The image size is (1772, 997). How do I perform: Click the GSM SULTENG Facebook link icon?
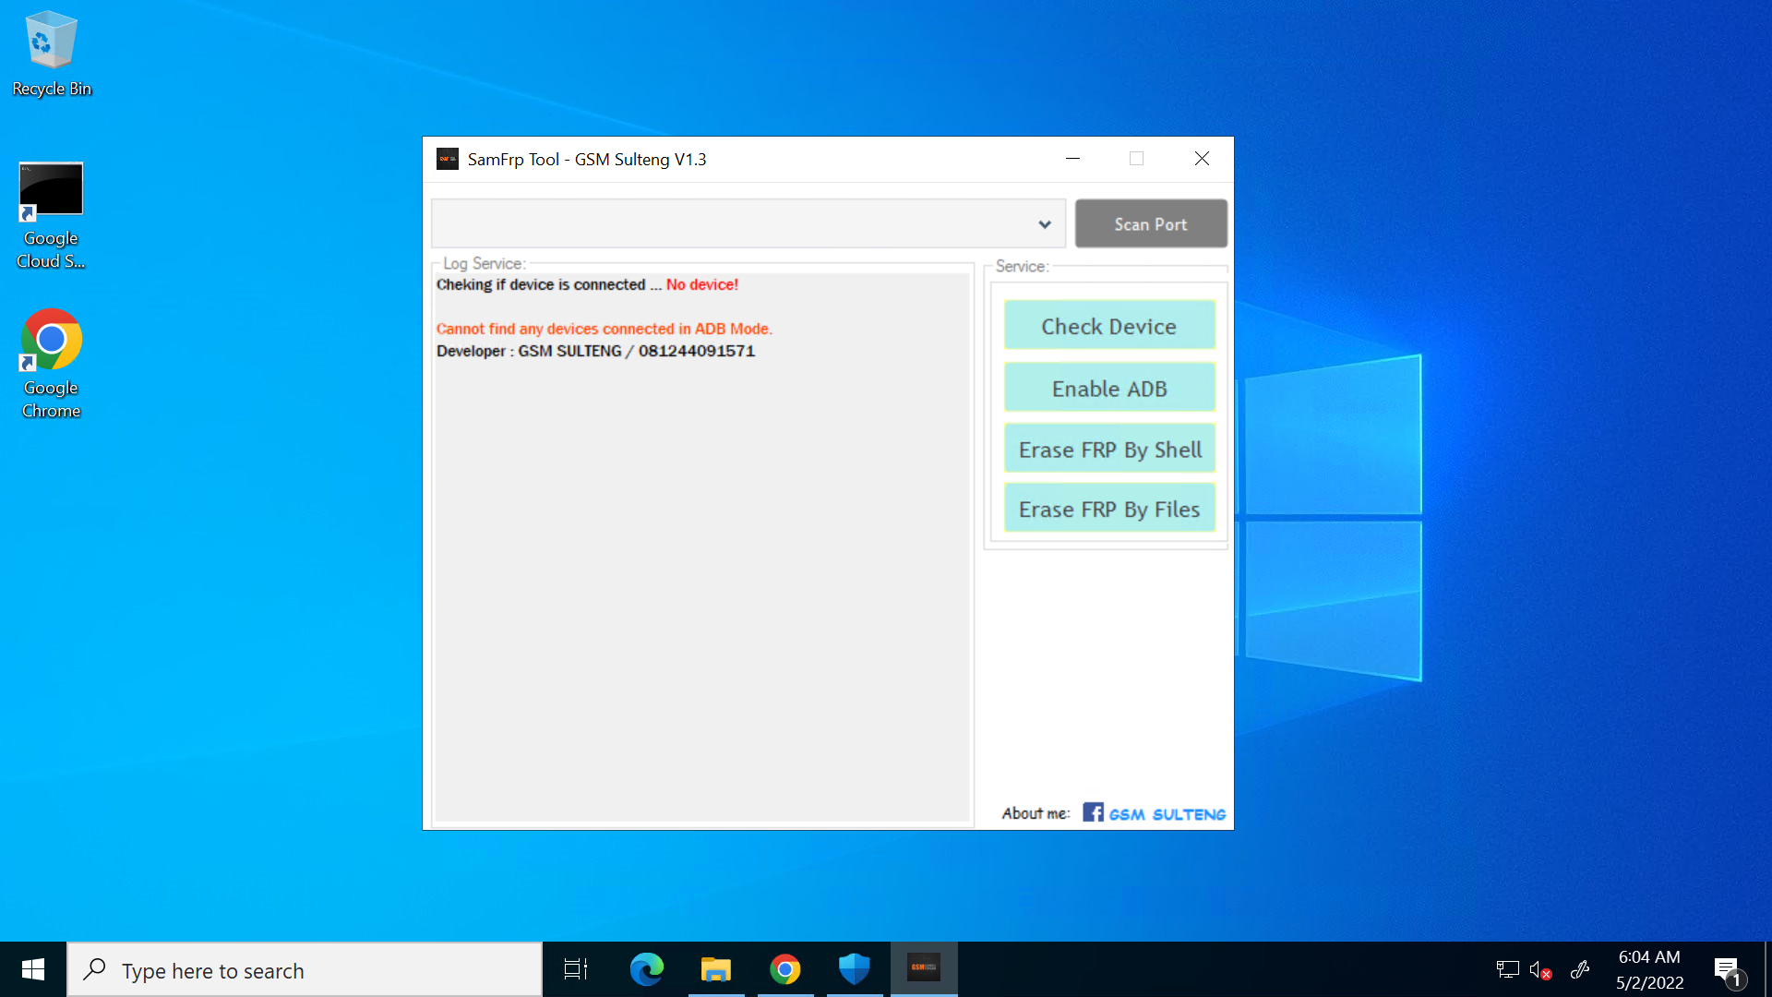coord(1091,812)
